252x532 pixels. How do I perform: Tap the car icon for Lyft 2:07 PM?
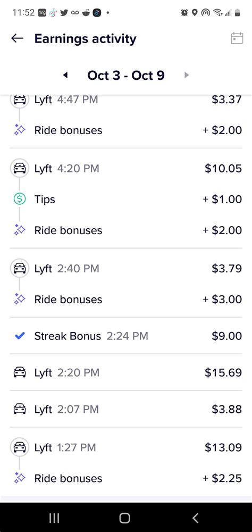coord(19,409)
